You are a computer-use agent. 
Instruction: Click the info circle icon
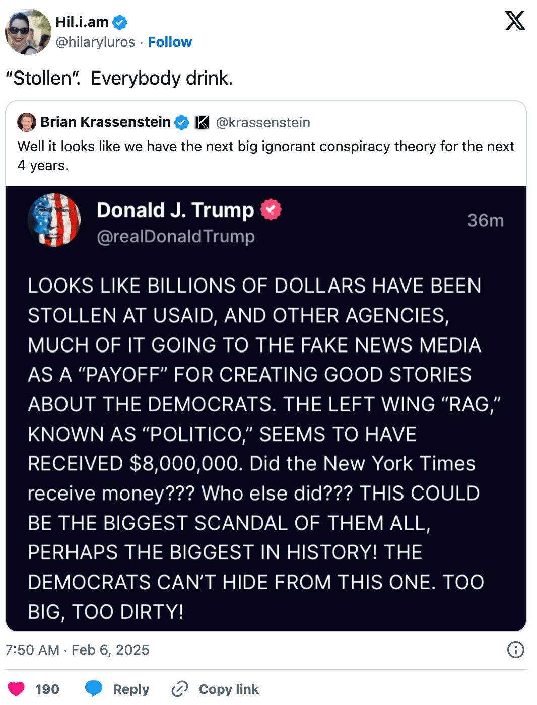tap(515, 650)
